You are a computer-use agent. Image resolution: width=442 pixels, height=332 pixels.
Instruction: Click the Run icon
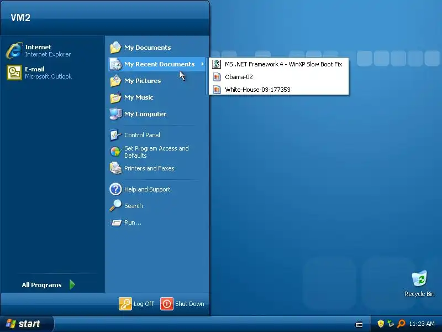coord(116,223)
